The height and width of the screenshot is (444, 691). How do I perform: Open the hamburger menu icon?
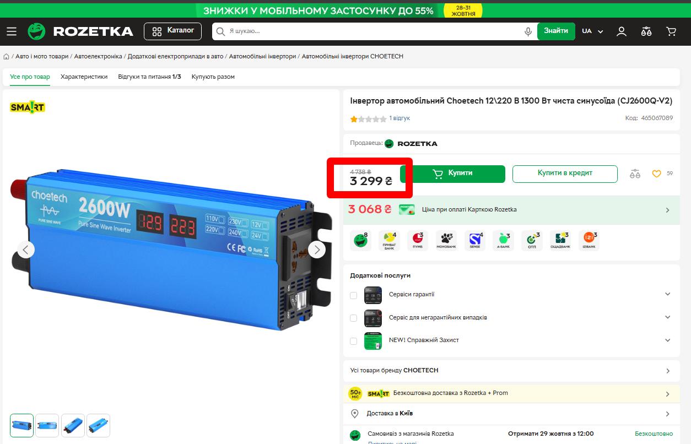click(x=12, y=31)
